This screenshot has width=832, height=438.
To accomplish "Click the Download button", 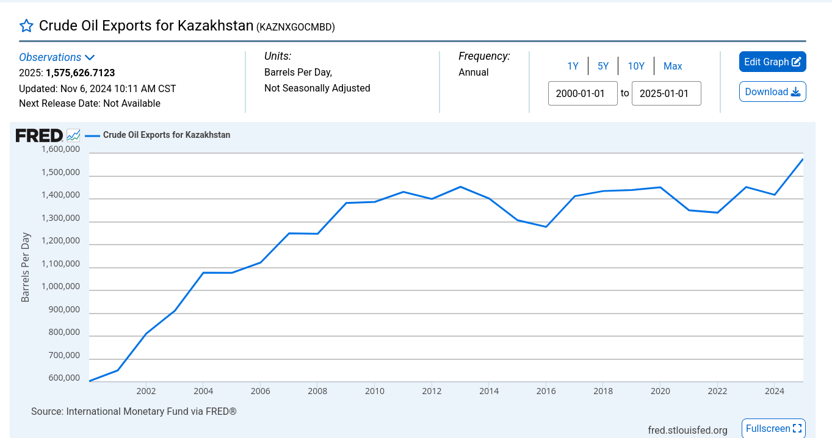I will point(773,92).
